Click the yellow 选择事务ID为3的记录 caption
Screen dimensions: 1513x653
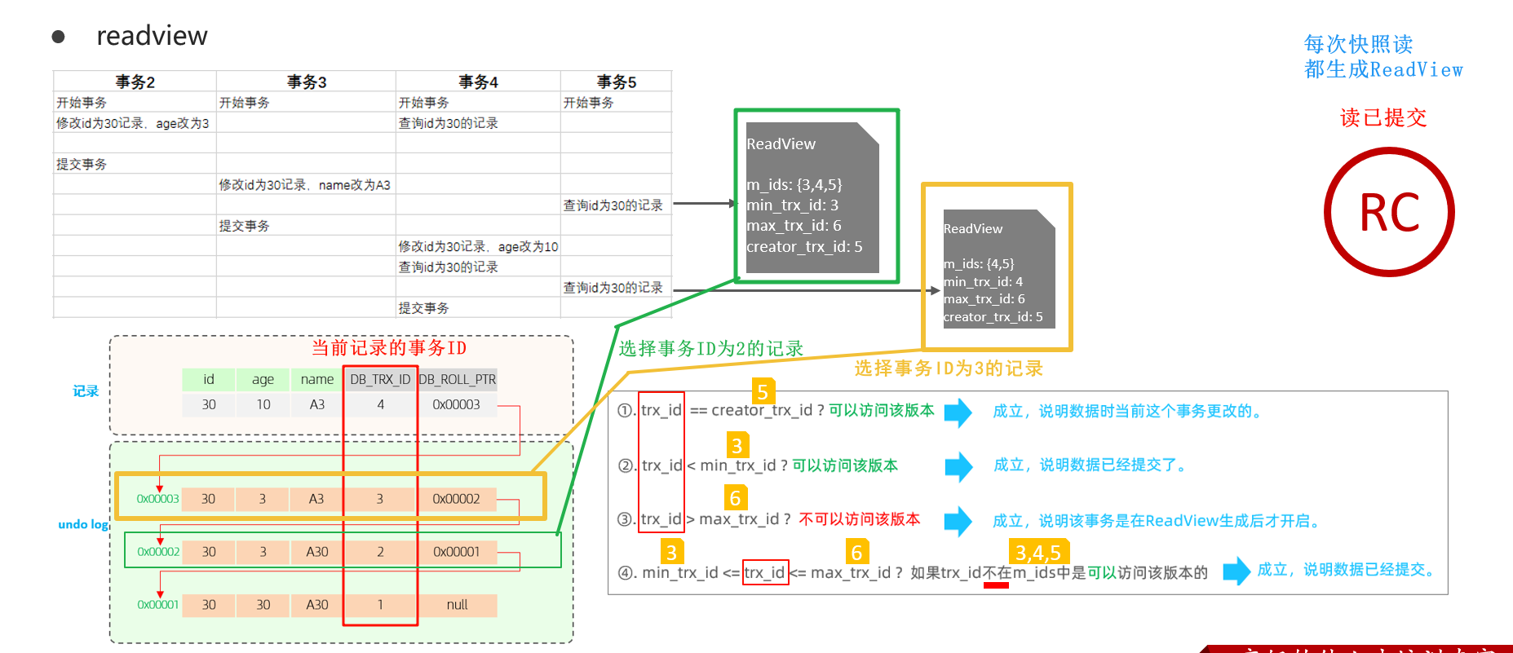[x=949, y=368]
